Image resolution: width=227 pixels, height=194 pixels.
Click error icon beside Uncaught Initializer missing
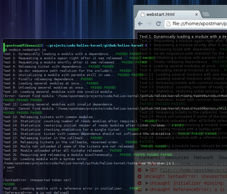(x=139, y=183)
